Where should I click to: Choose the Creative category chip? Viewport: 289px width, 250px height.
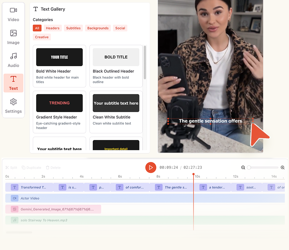point(42,37)
